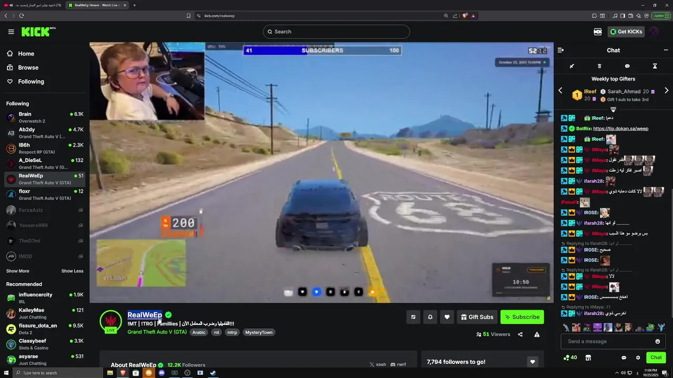Select the MysteryTown tag
673x378 pixels.
click(259, 332)
